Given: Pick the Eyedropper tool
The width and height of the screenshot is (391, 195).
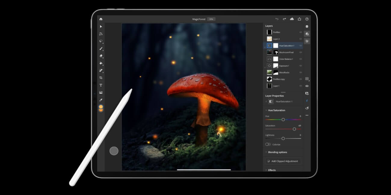Looking at the screenshot, I should coord(101,100).
